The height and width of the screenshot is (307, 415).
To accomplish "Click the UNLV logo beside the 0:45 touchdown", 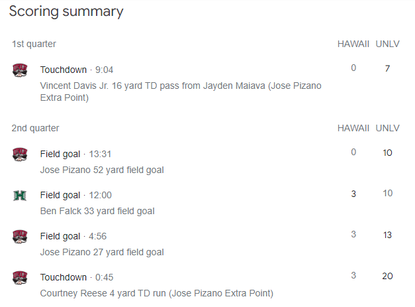I will 20,278.
